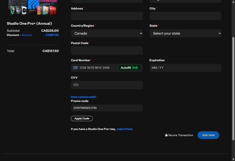The image size is (235, 161).
Task: Click the credit card icon in Card Number
Action: pyautogui.click(x=75, y=68)
